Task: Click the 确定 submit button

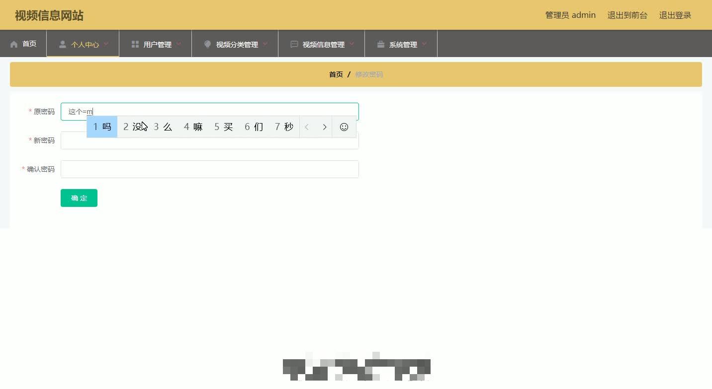Action: coord(79,198)
